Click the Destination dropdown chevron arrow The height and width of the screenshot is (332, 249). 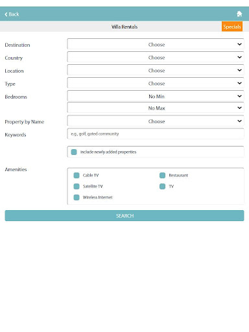(239, 44)
